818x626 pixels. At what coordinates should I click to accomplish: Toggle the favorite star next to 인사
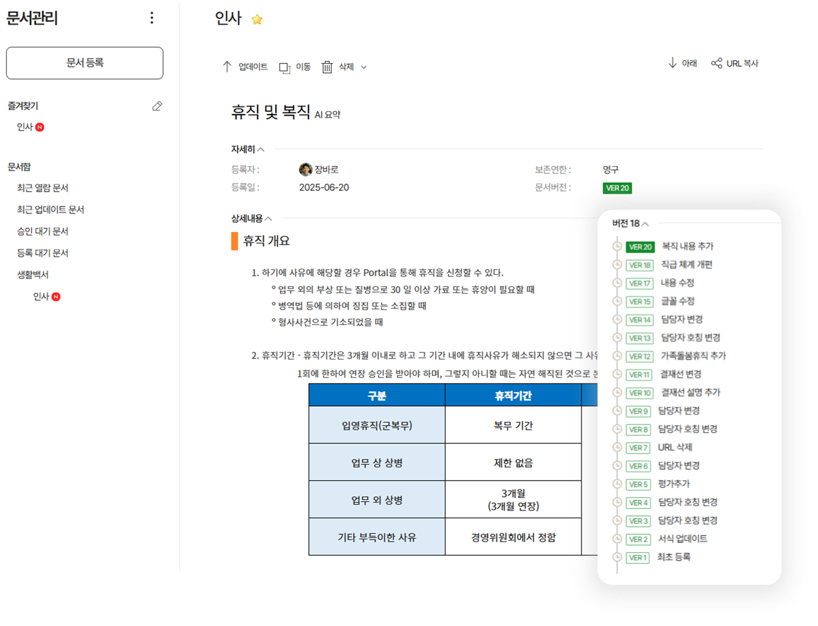(257, 19)
